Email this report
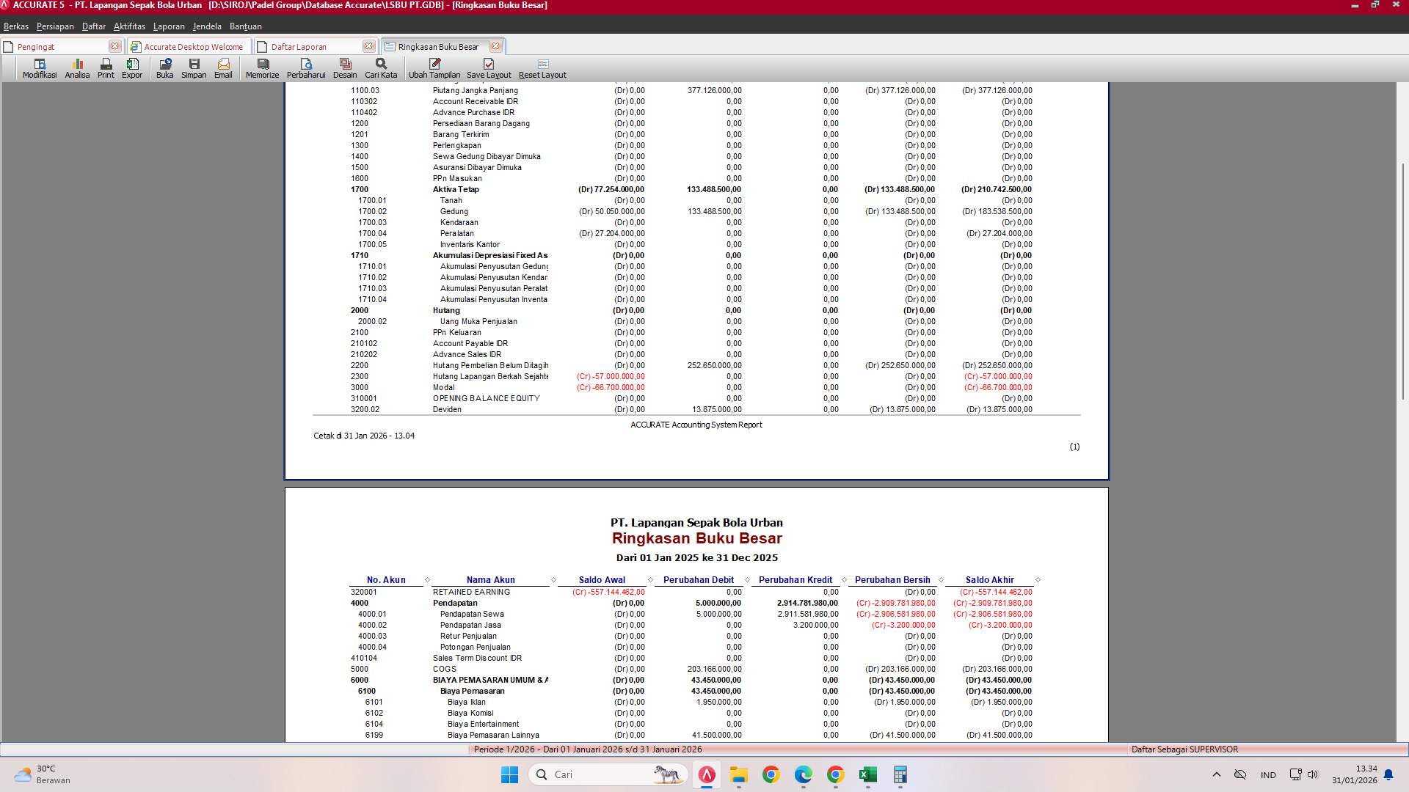Screen dimensions: 1409x792 point(223,67)
